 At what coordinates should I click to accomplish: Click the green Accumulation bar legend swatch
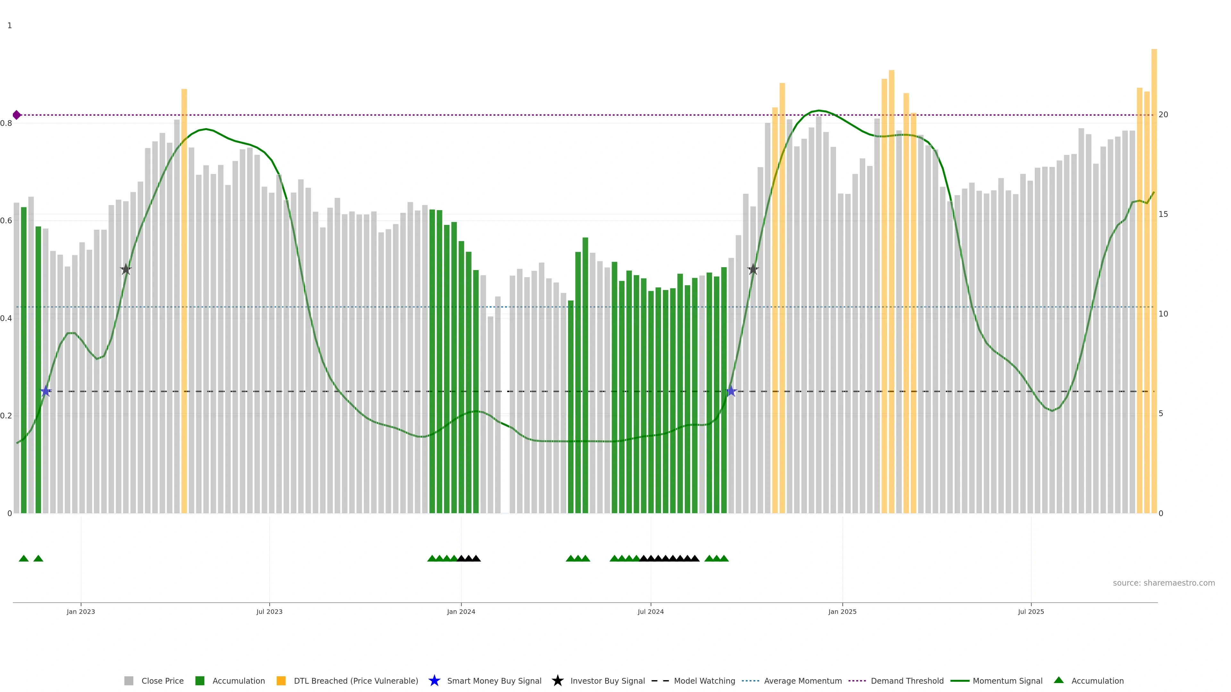point(200,681)
